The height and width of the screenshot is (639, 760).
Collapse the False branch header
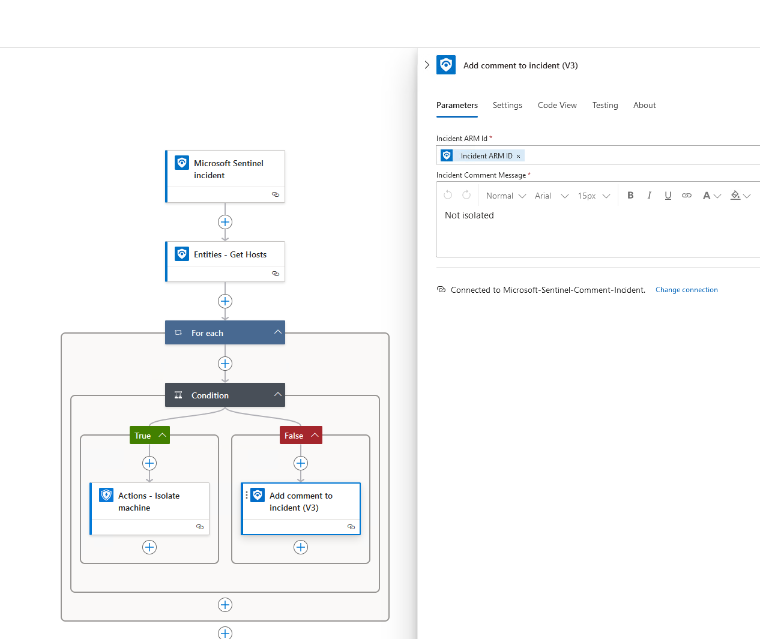(313, 435)
